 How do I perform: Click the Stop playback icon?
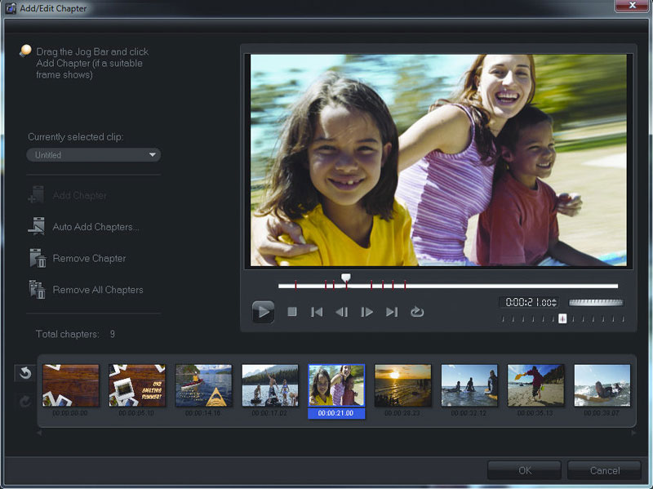292,312
